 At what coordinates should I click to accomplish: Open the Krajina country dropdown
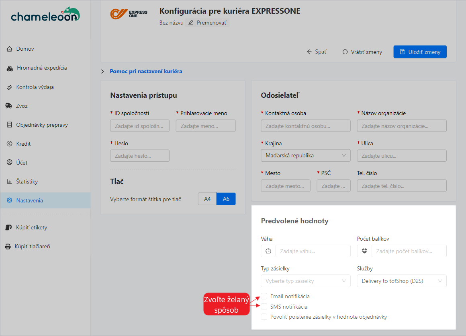pos(305,155)
